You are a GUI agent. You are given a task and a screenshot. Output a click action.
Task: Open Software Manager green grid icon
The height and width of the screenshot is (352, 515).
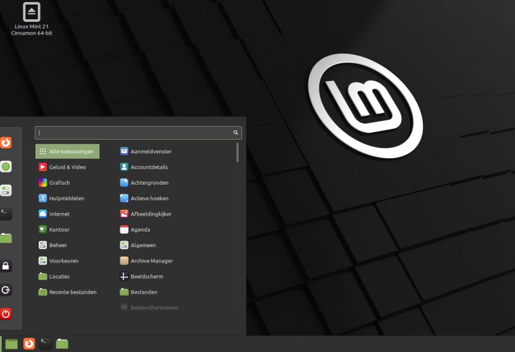point(6,167)
